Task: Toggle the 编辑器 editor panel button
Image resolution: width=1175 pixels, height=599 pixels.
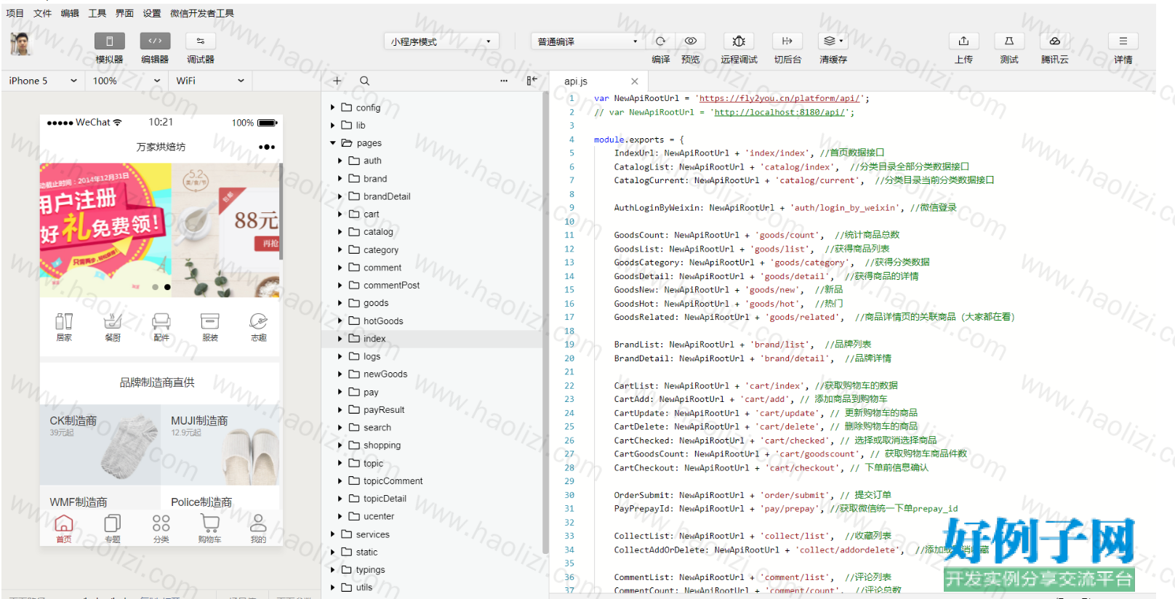Action: [155, 41]
